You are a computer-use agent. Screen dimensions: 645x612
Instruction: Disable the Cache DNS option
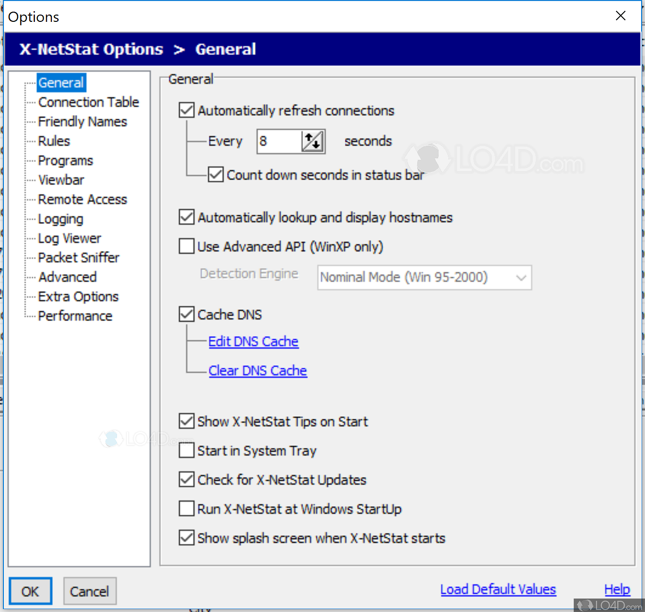pos(187,314)
